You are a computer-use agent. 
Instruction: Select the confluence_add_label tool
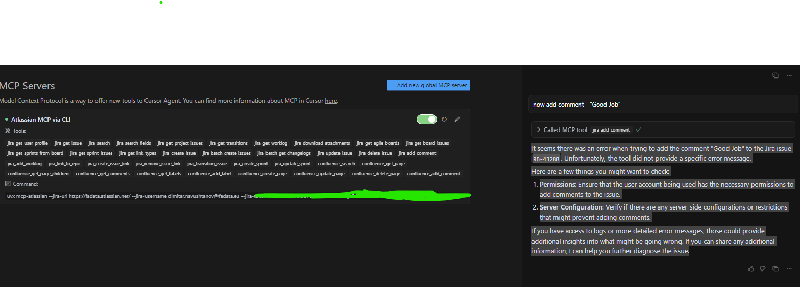(210, 174)
